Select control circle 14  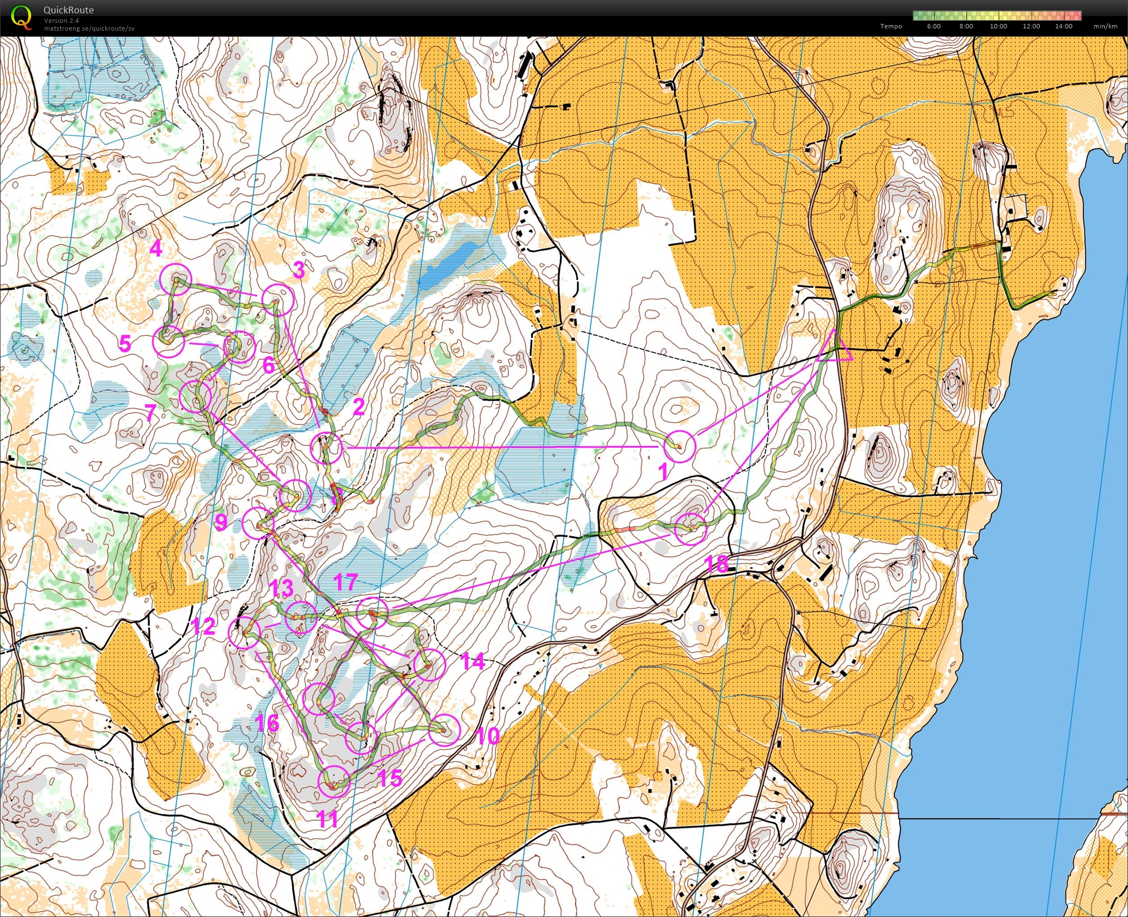click(x=429, y=665)
